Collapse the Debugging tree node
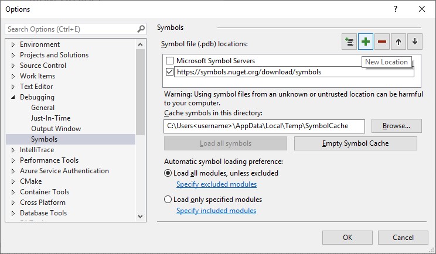This screenshot has height=254, width=436. pyautogui.click(x=13, y=97)
